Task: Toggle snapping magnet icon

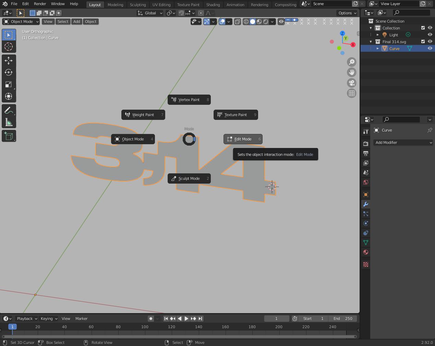Action: [x=181, y=13]
